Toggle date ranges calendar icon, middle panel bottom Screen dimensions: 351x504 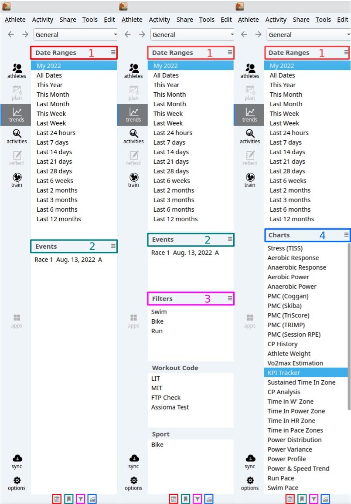click(174, 499)
